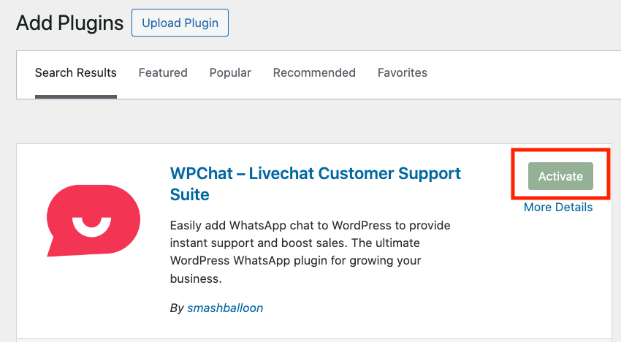Select the Search Results tab
The image size is (621, 342).
76,73
